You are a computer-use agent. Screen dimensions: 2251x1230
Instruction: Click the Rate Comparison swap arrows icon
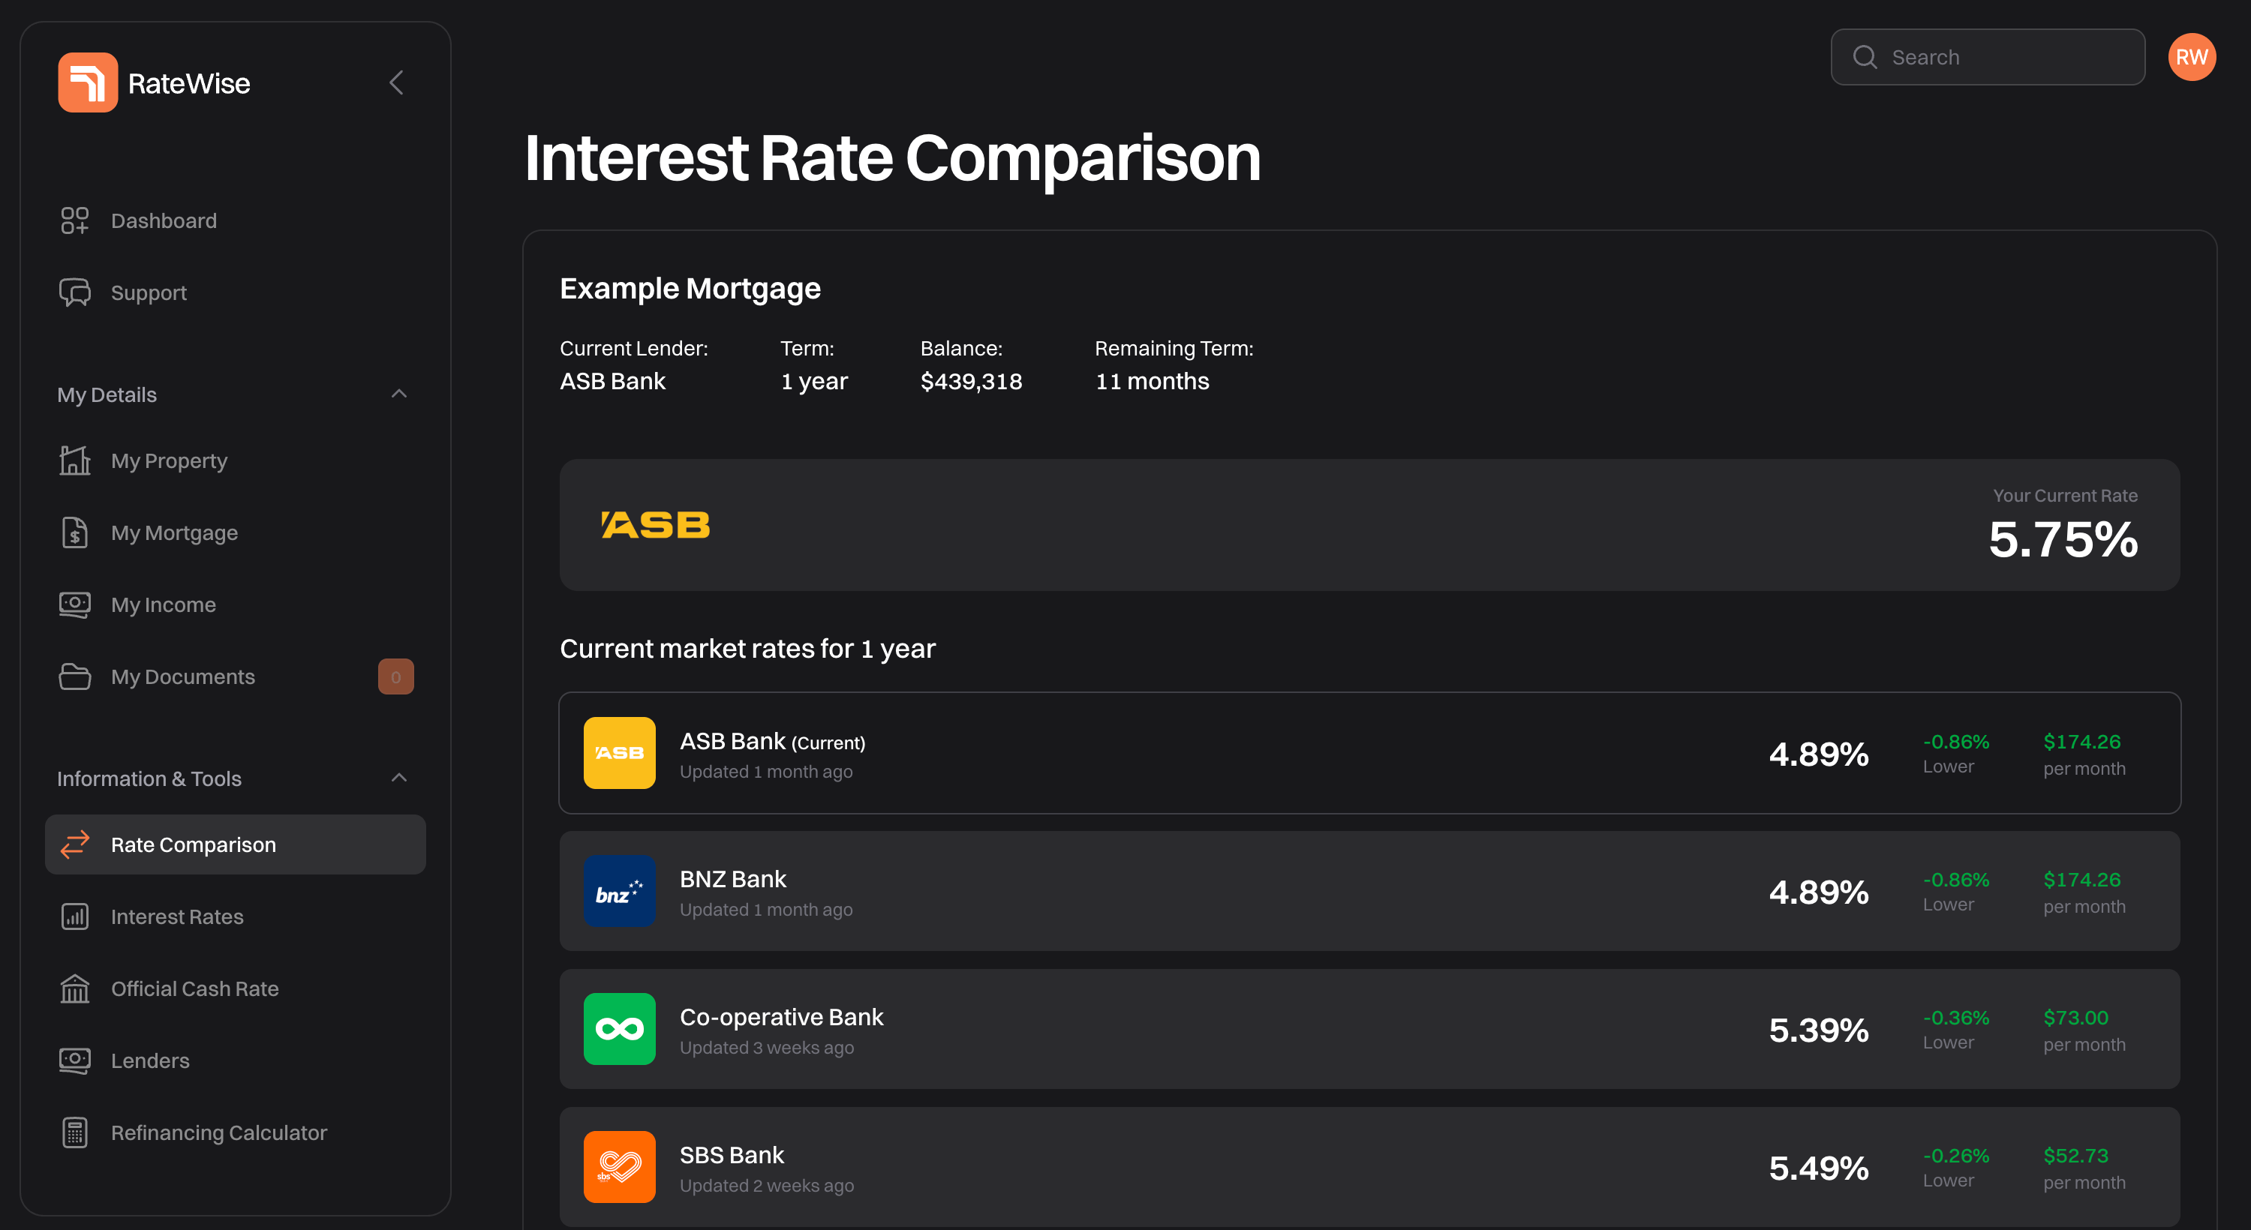coord(74,844)
